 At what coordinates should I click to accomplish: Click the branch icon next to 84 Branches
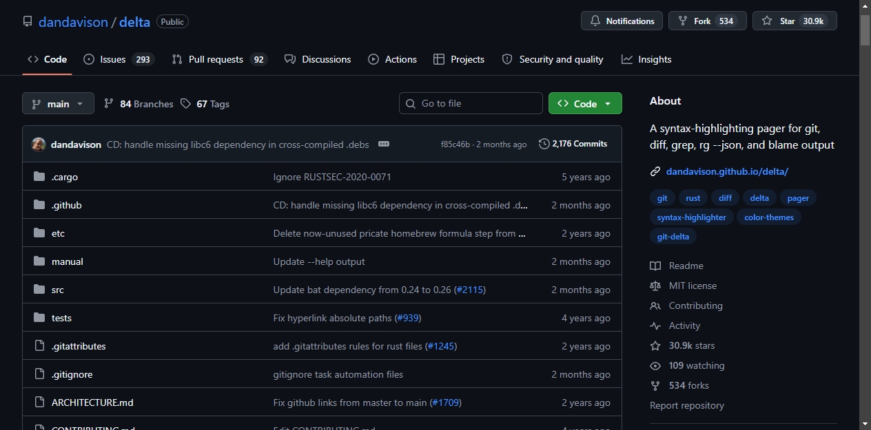[x=109, y=103]
